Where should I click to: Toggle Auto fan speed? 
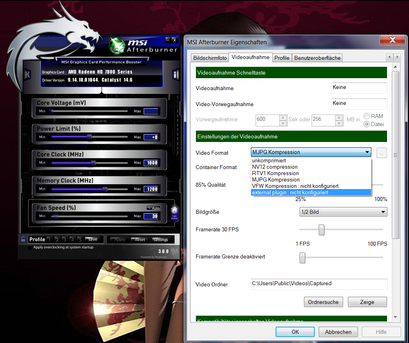click(x=154, y=208)
